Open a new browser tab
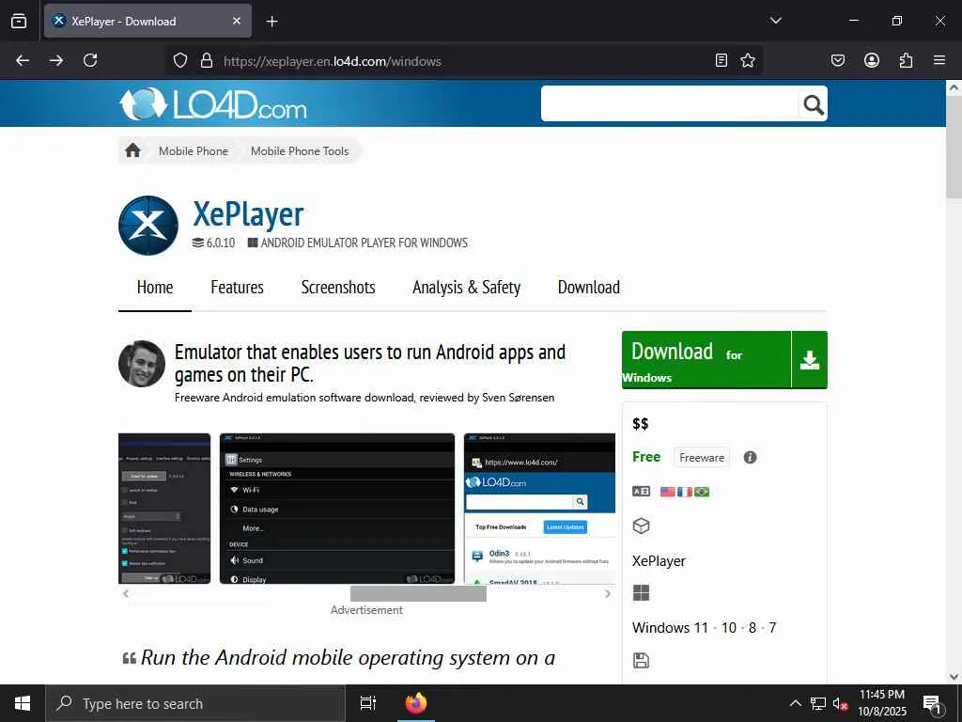Screen dimensions: 962x722 (272, 22)
